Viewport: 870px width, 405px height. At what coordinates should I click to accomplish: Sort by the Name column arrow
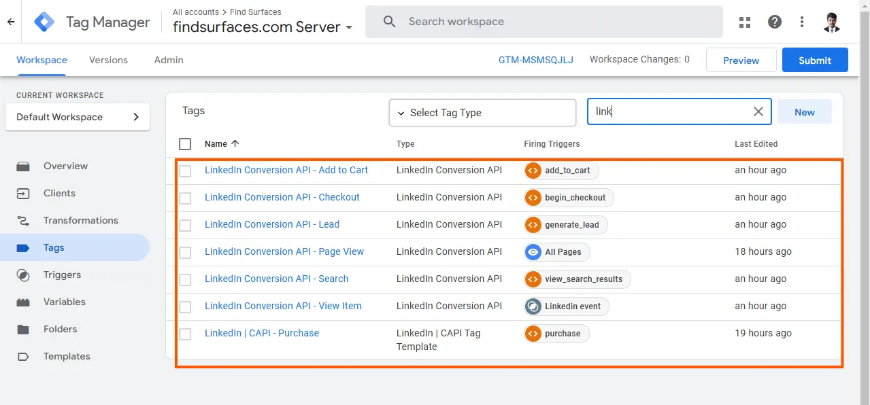point(235,143)
